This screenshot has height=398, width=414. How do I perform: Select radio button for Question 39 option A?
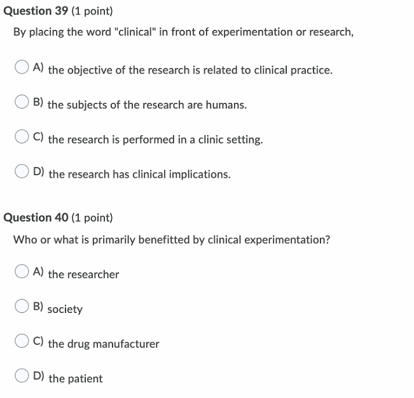pos(22,67)
